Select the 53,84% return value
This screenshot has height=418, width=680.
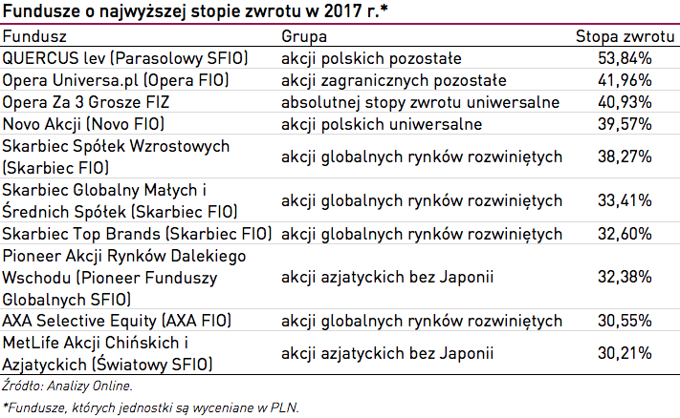625,58
